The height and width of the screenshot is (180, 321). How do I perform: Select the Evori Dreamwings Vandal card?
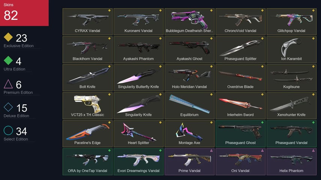(139, 162)
